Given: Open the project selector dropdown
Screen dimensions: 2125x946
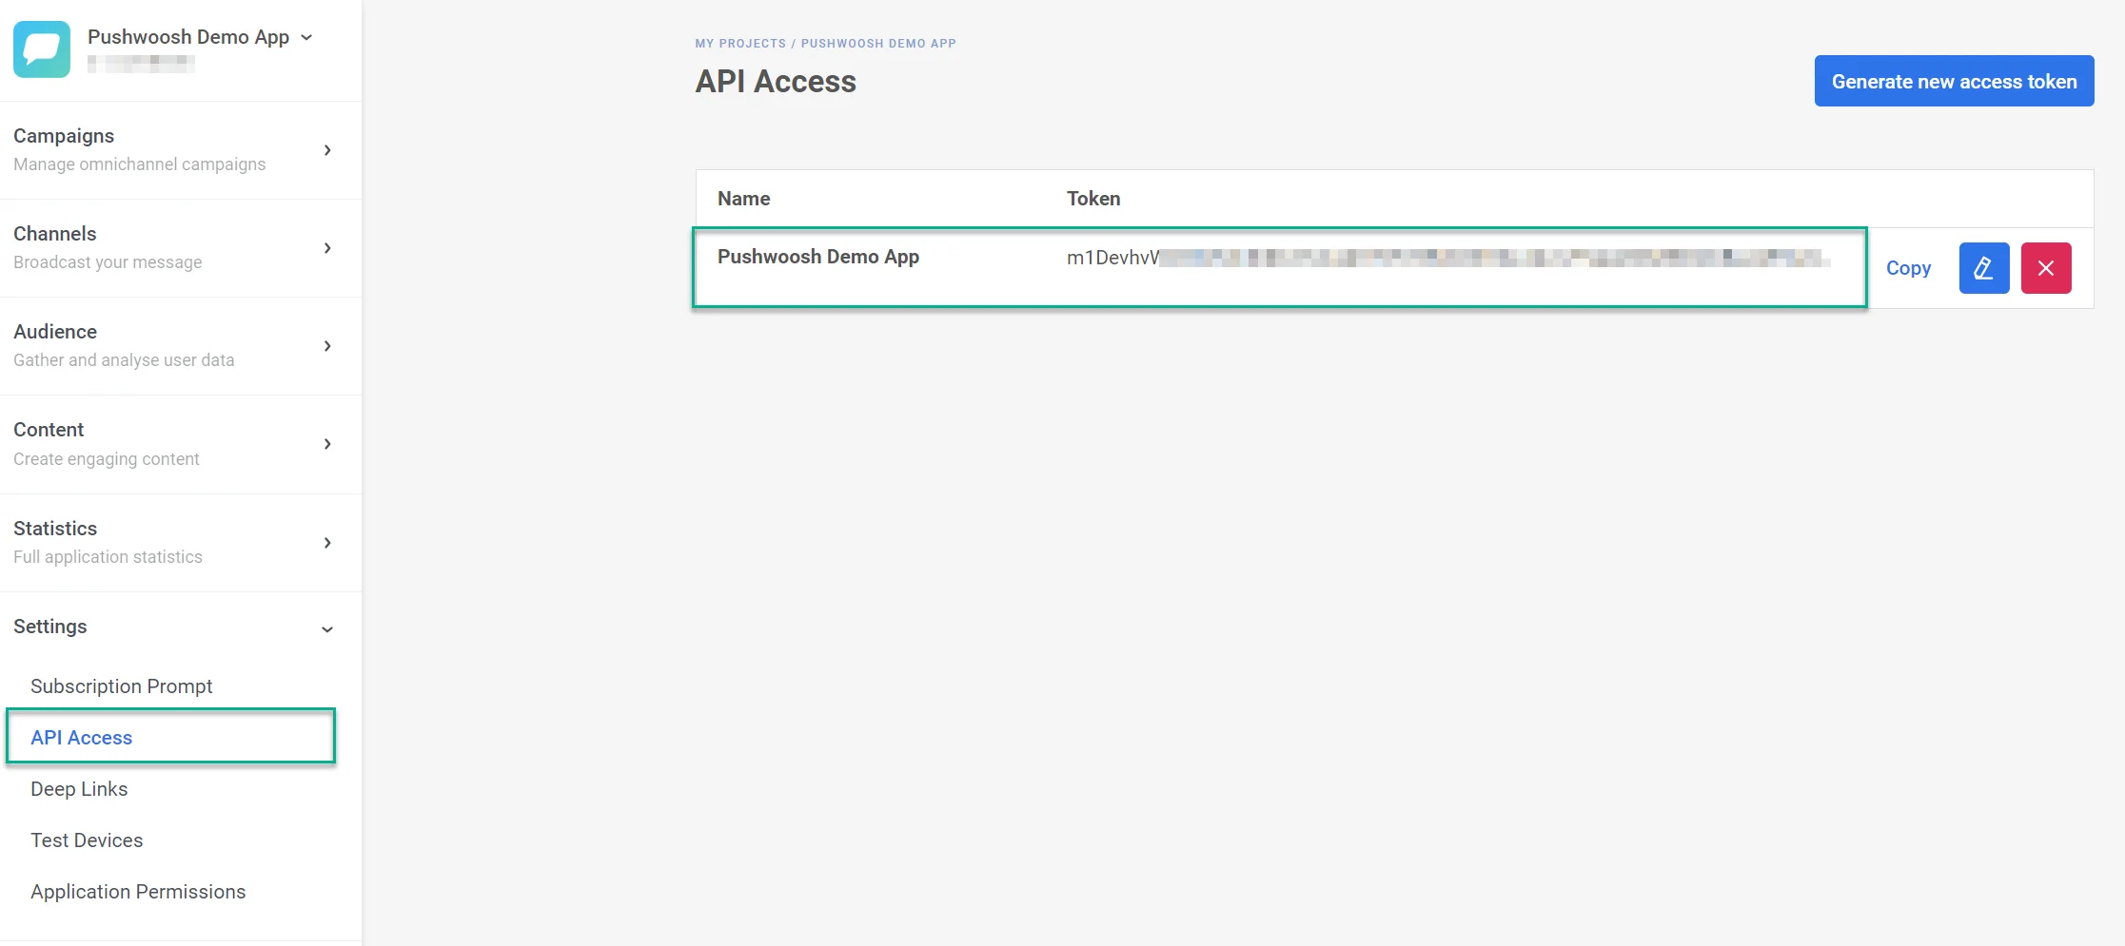Looking at the screenshot, I should 305,37.
